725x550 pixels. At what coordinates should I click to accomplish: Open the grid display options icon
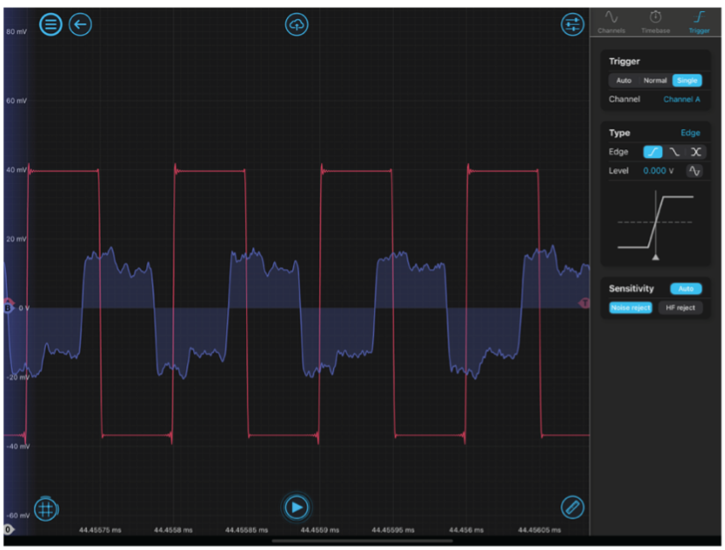[46, 509]
